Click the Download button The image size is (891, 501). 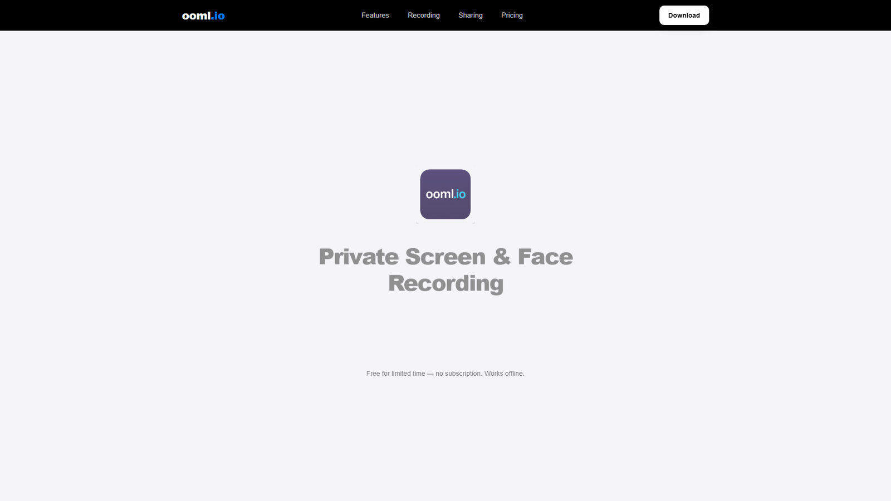[x=684, y=15]
